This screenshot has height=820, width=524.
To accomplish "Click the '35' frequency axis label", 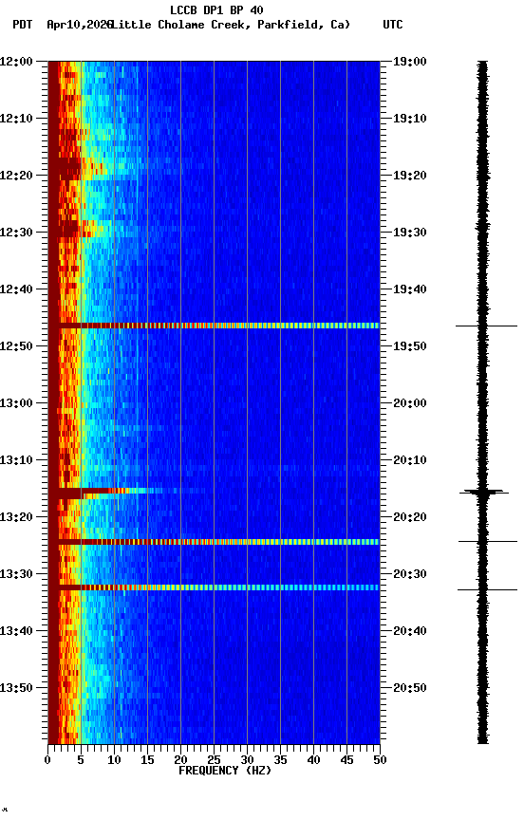I will [x=280, y=760].
